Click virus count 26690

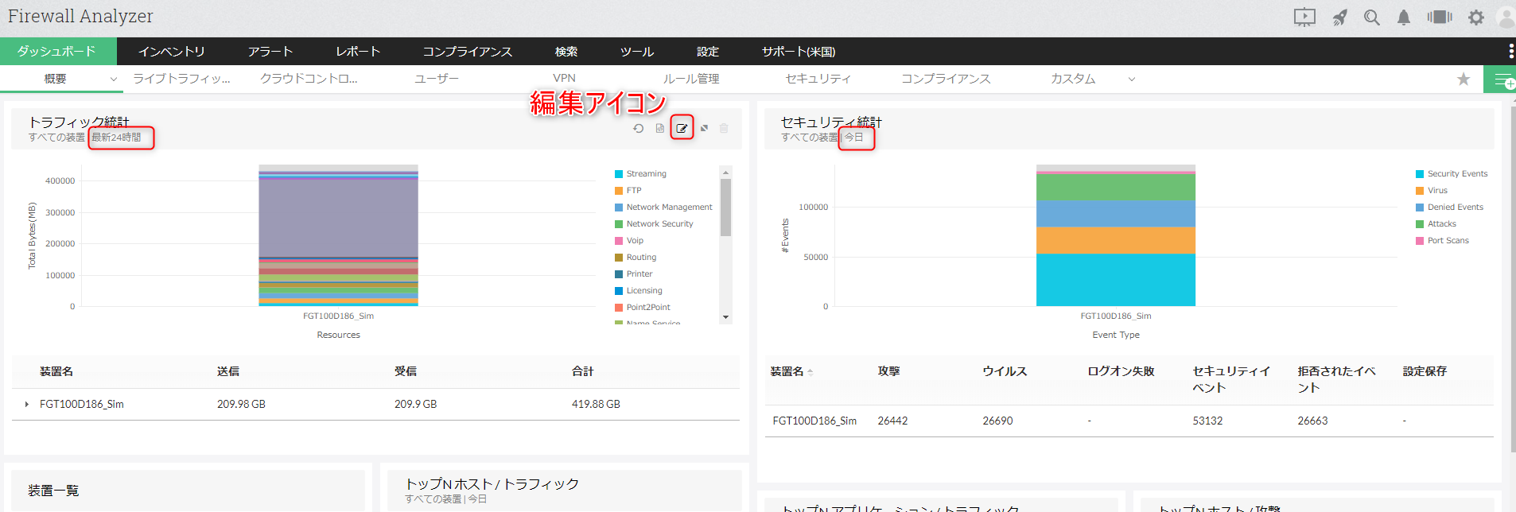[x=997, y=421]
